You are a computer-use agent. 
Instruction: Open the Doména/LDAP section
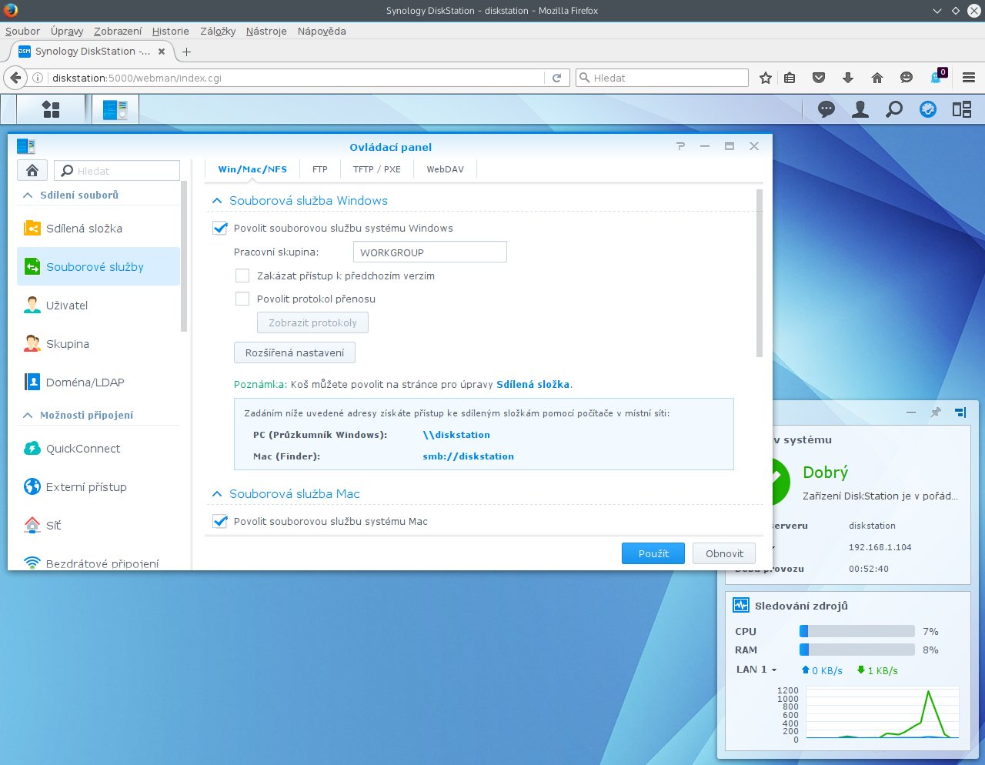[98, 382]
